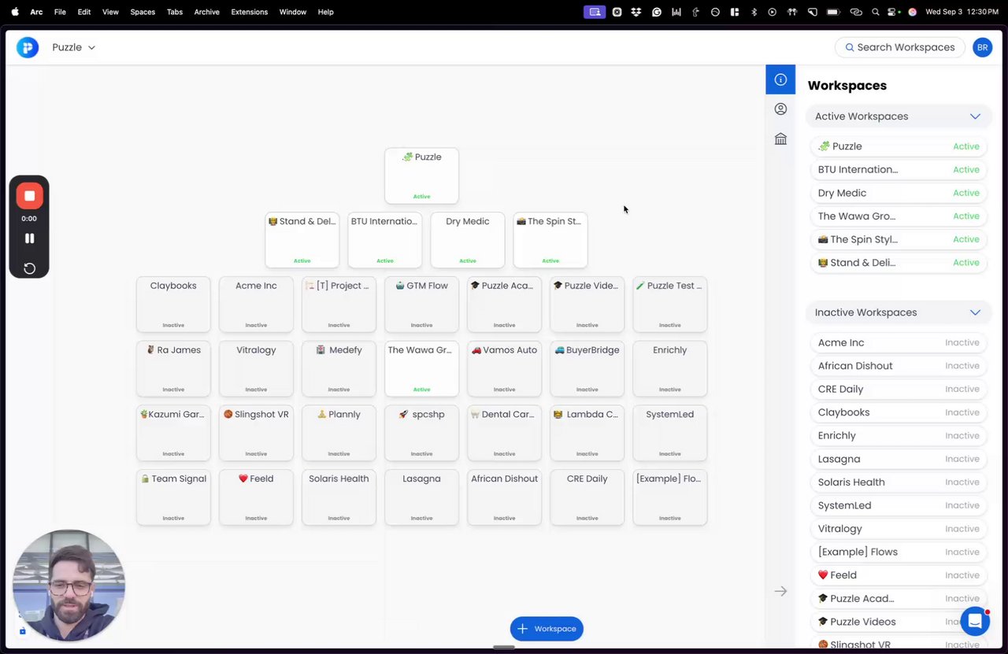This screenshot has width=1008, height=654.
Task: Open the Extensions menu
Action: [x=250, y=12]
